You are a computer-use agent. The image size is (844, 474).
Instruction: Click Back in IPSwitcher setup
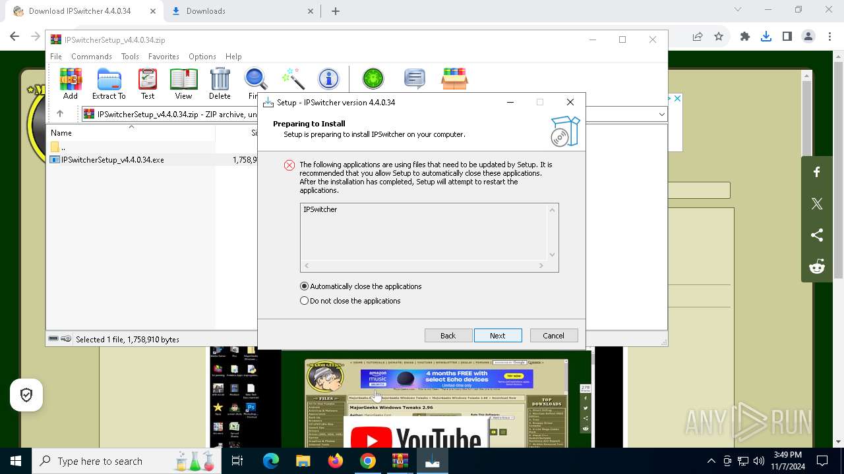point(448,336)
